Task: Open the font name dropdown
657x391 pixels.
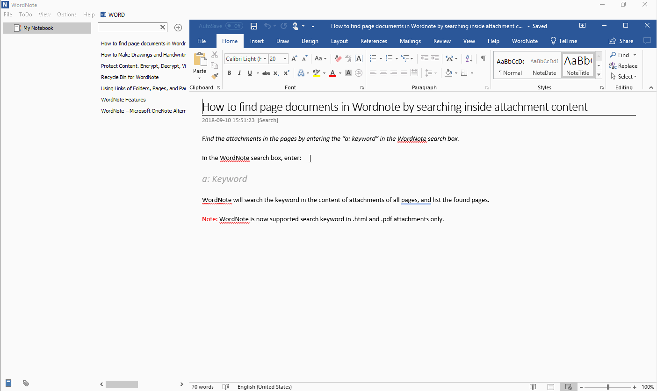Action: coord(265,59)
